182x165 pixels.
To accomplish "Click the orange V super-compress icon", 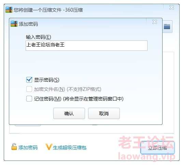I will click(x=49, y=147).
